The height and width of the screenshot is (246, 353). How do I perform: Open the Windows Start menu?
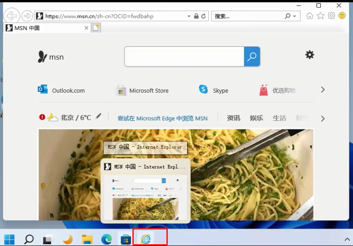9,240
